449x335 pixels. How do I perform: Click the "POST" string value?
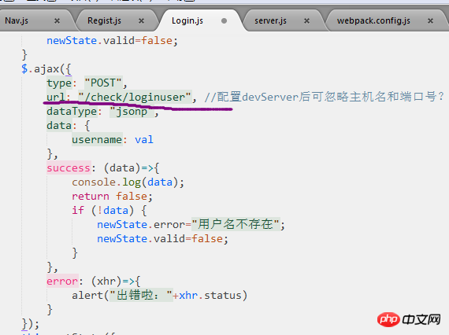103,83
